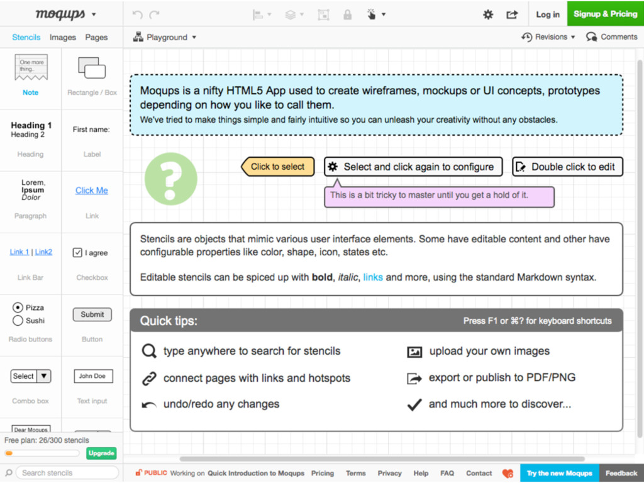This screenshot has width=644, height=483.
Task: Open the Pricing footer link
Action: pyautogui.click(x=323, y=473)
